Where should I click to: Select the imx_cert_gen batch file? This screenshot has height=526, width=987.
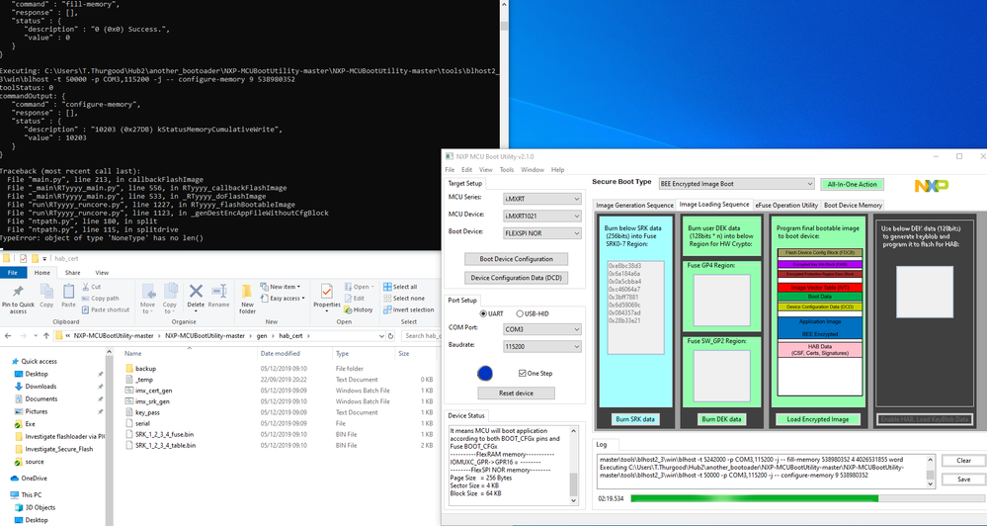[153, 391]
